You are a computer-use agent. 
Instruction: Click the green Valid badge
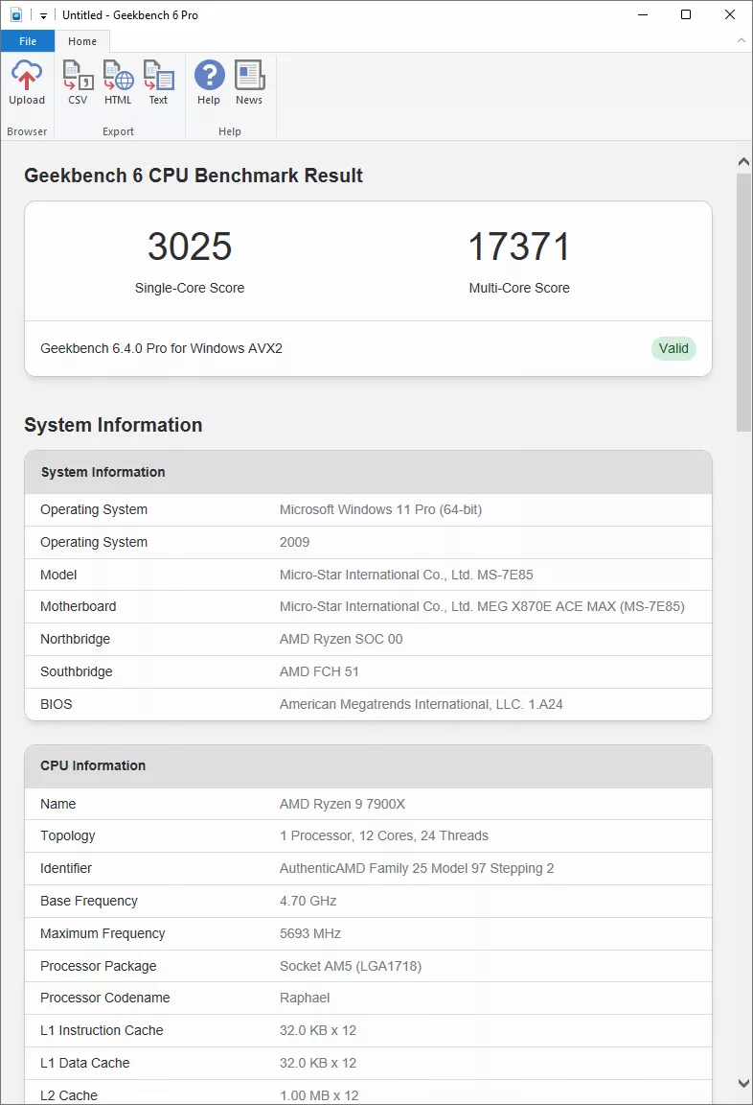673,348
